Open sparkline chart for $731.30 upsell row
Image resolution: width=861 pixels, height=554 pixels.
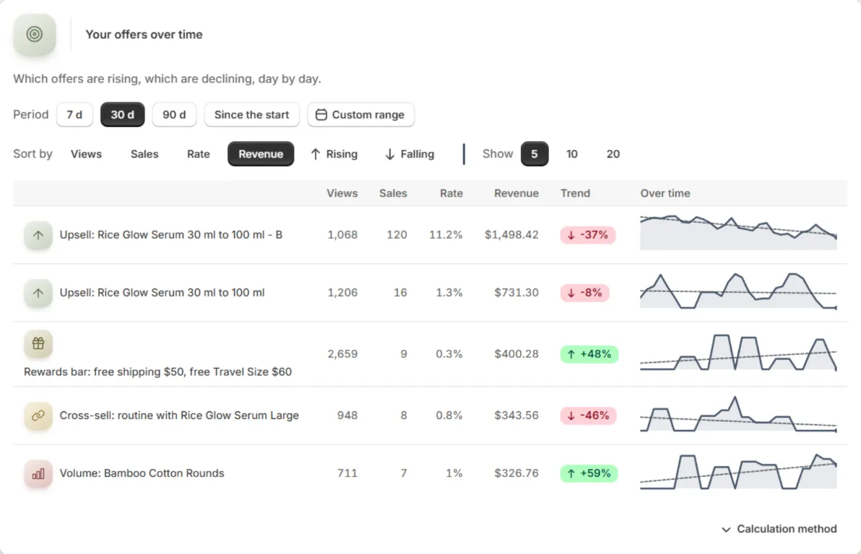tap(738, 291)
